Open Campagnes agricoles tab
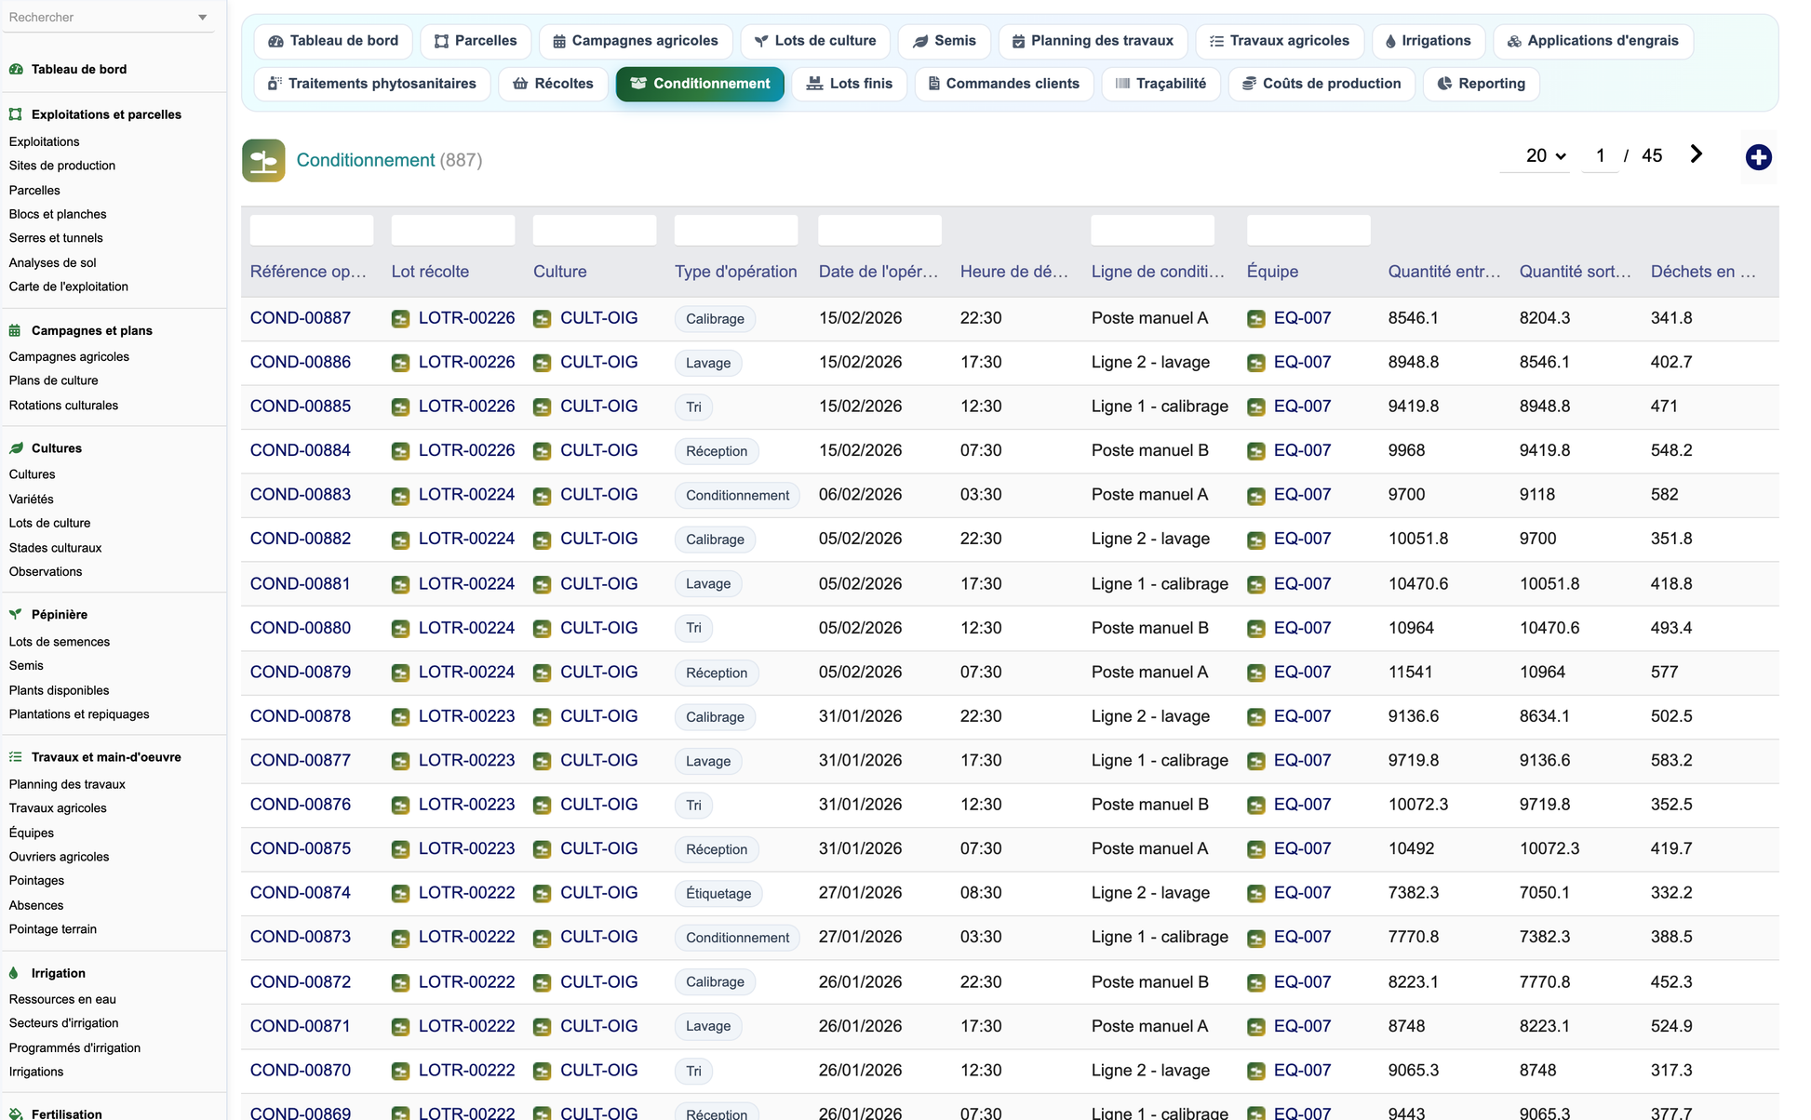The width and height of the screenshot is (1811, 1120). coord(636,41)
